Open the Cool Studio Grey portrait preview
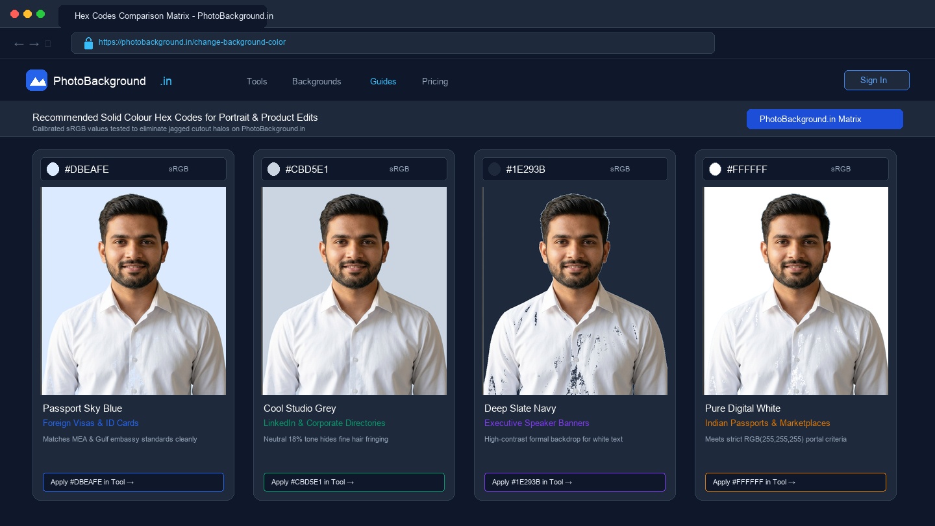This screenshot has height=526, width=935. (x=355, y=291)
